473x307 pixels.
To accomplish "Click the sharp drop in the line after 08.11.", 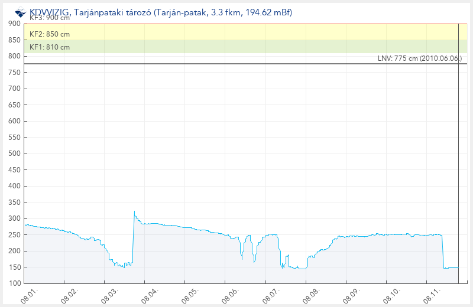I will [443, 252].
